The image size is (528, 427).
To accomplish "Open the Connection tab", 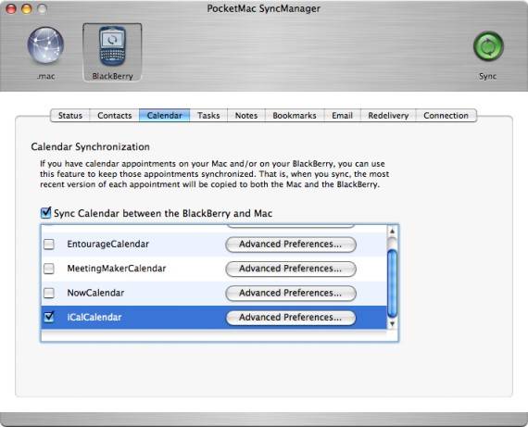I will [x=446, y=116].
